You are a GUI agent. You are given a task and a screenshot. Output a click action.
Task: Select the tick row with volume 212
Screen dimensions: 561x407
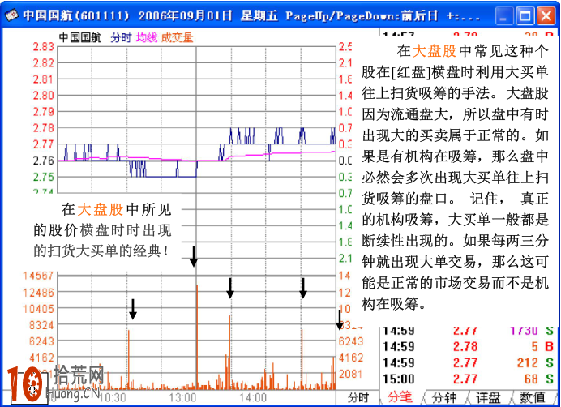(x=468, y=363)
